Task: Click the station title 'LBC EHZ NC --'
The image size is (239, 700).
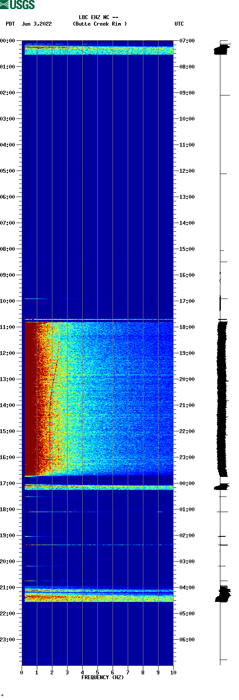Action: (x=99, y=18)
